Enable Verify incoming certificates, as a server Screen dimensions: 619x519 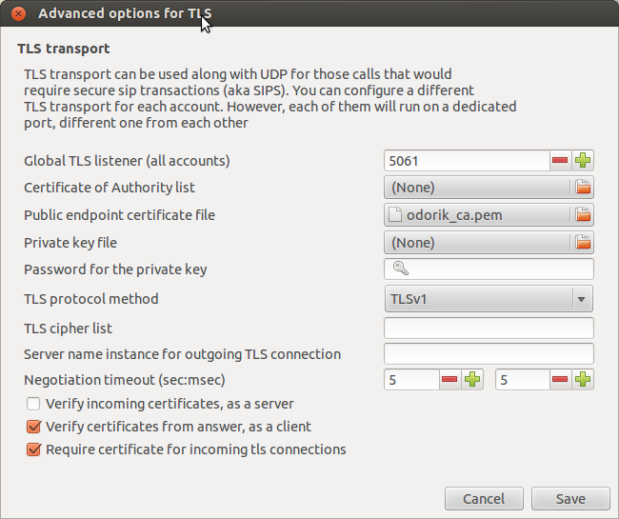(34, 404)
